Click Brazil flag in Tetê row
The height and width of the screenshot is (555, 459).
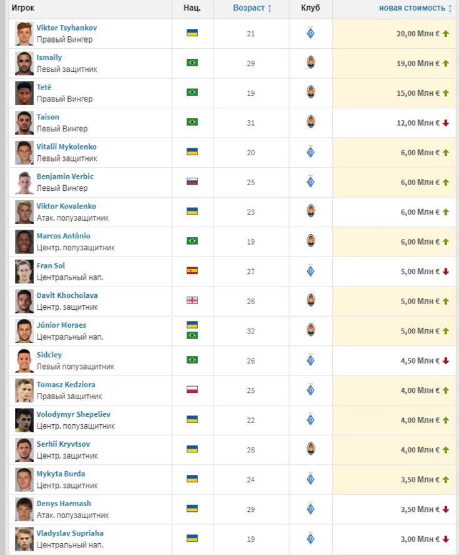click(192, 93)
